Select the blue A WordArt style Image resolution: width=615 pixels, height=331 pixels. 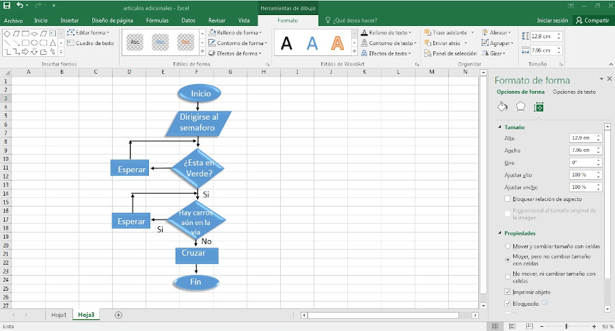click(312, 43)
